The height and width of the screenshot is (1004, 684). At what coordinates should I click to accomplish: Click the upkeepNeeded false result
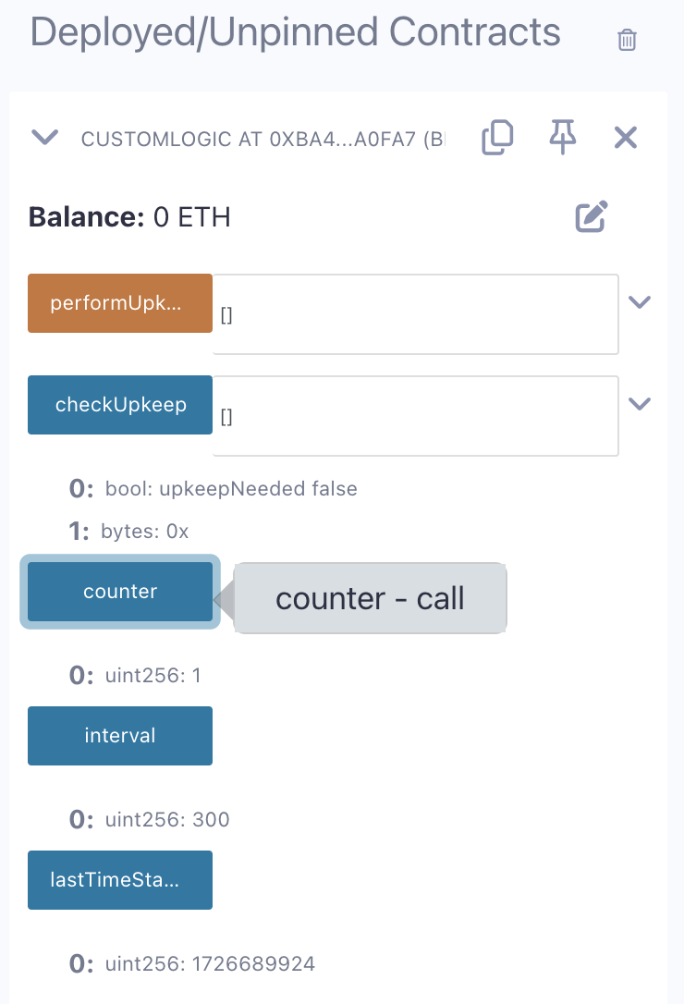coord(231,488)
